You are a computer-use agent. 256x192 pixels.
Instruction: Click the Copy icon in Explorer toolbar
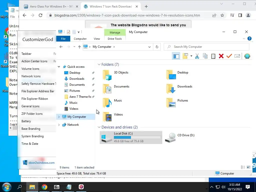pyautogui.click(x=205, y=56)
